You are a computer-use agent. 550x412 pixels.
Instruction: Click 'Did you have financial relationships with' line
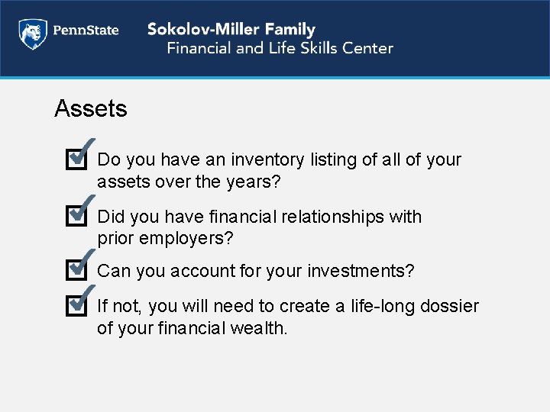[x=259, y=217]
